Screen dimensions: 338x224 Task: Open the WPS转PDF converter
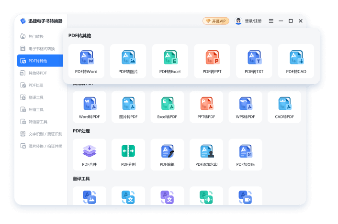click(x=245, y=107)
